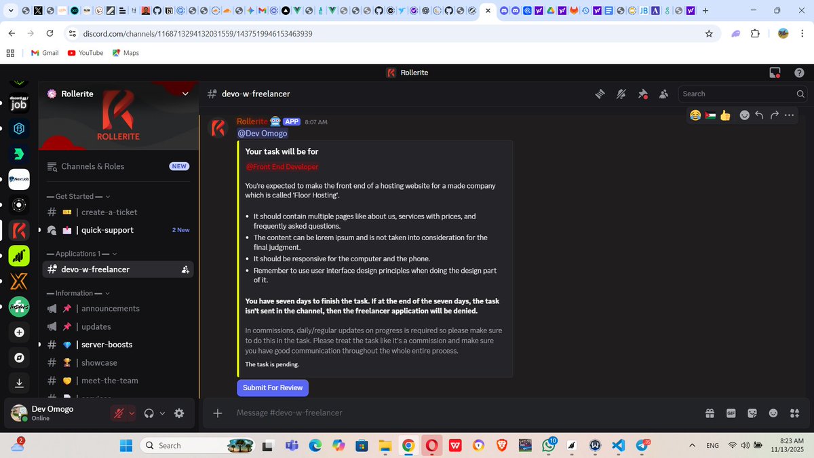Open the Discord Inbox icon

[x=775, y=73]
